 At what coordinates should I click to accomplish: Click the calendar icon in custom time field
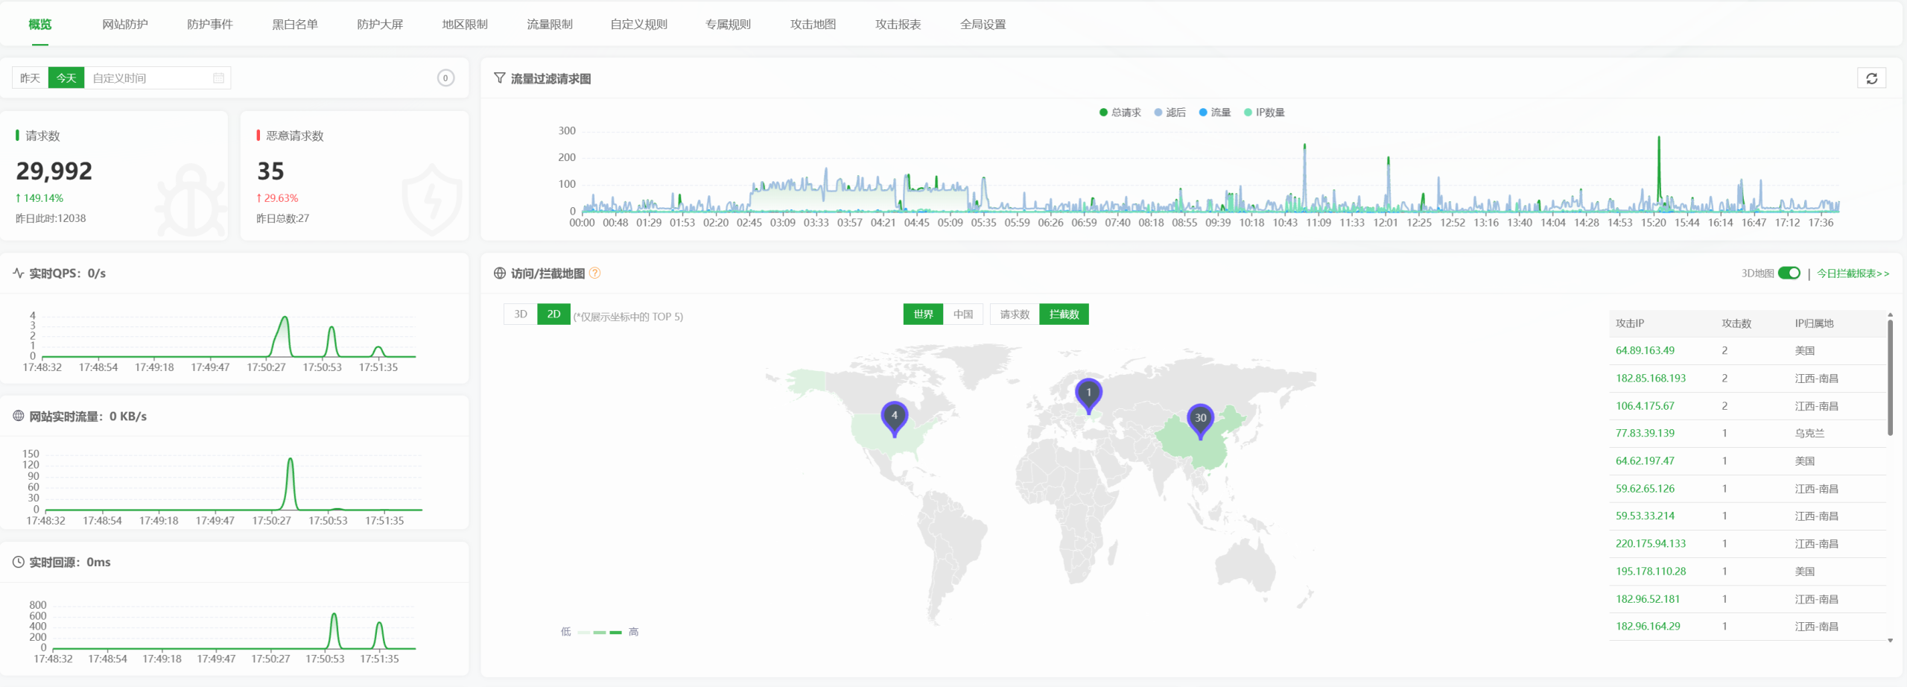(x=218, y=78)
